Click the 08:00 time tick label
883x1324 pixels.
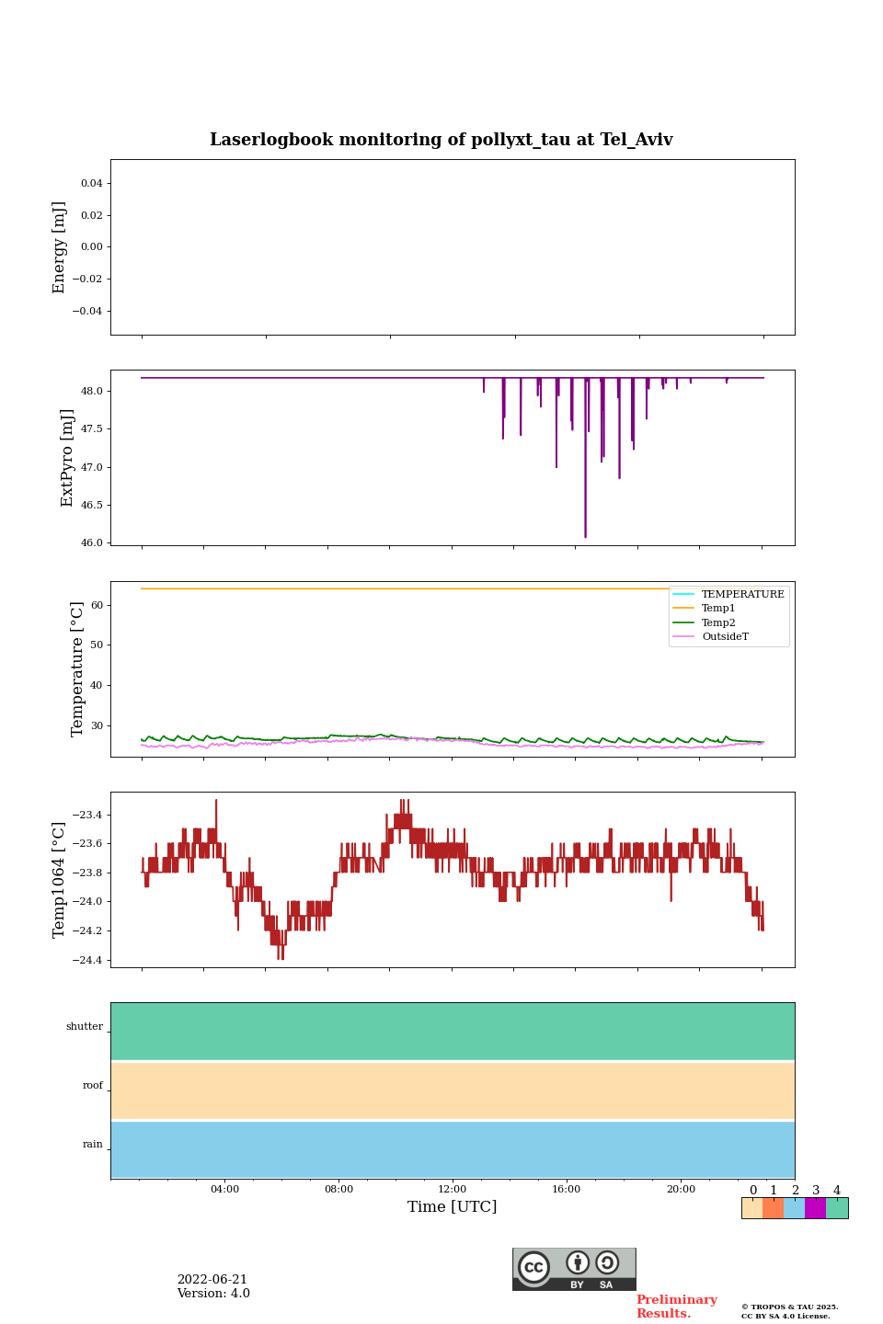(338, 1189)
